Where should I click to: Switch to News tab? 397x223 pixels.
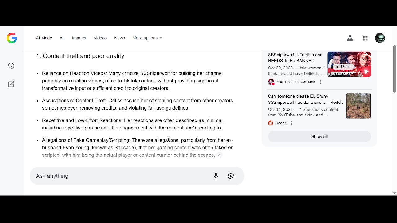(119, 38)
